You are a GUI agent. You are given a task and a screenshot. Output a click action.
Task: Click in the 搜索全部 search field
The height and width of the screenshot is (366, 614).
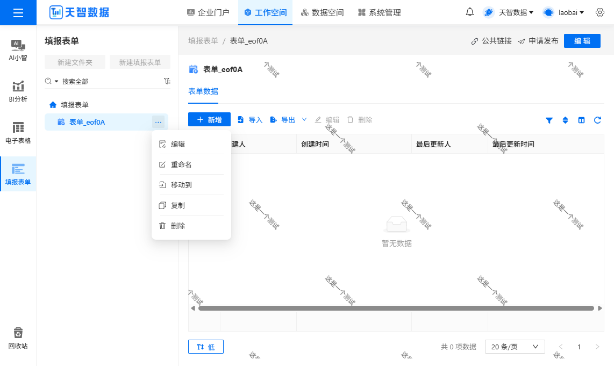(x=112, y=81)
